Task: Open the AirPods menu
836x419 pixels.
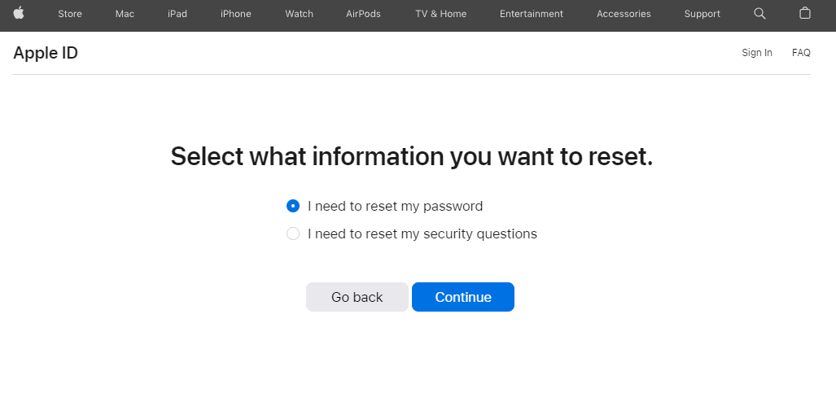Action: coord(363,14)
